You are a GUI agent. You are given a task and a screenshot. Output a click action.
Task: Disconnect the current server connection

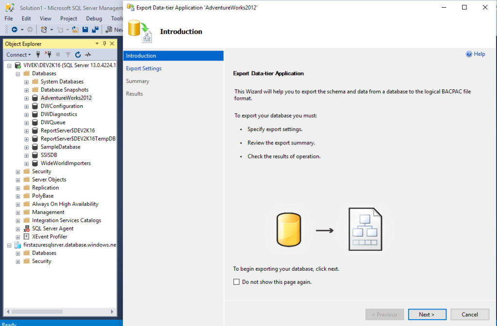tap(50, 54)
